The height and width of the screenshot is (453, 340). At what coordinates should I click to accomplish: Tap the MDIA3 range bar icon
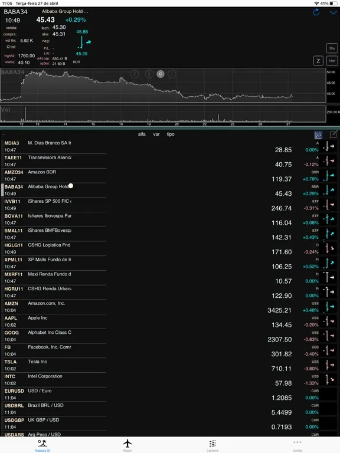click(x=329, y=146)
